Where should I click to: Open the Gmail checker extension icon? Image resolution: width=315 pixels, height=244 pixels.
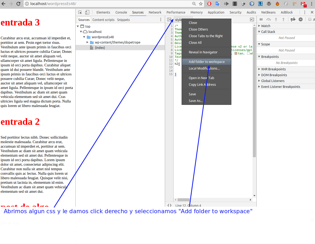(x=303, y=4)
